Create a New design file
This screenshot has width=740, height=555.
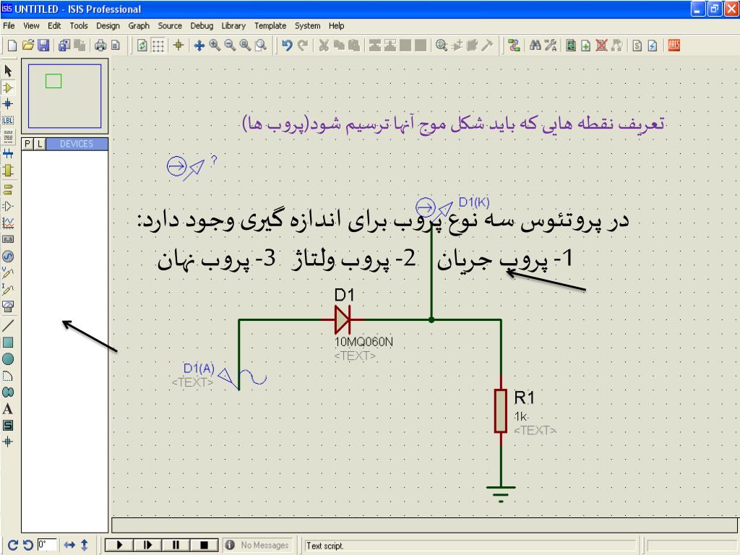pyautogui.click(x=12, y=46)
